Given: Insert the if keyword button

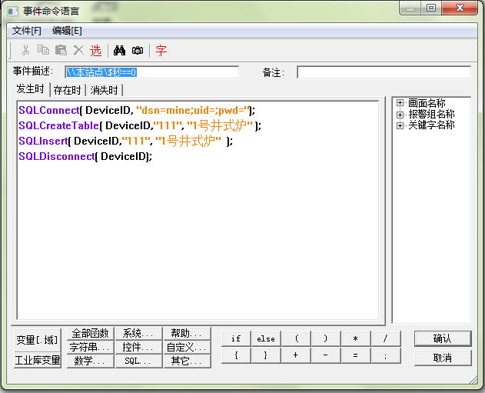Looking at the screenshot, I should [236, 338].
